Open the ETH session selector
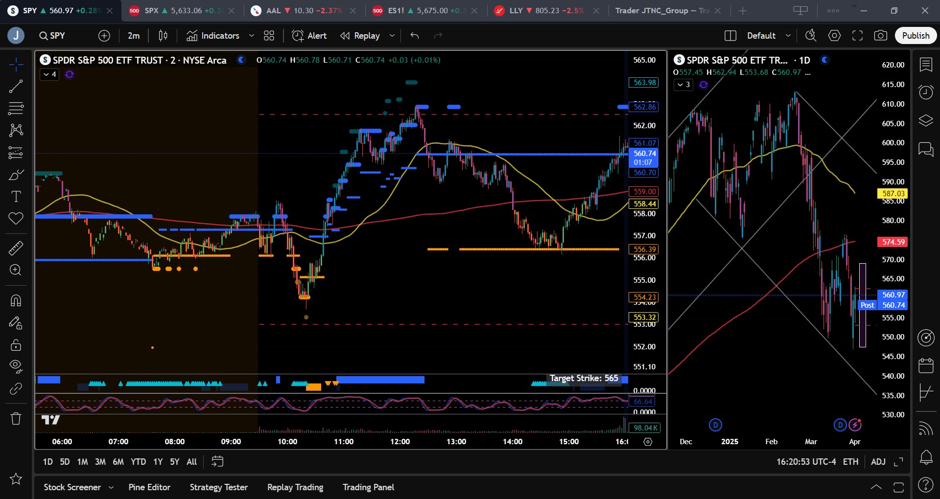 tap(850, 462)
